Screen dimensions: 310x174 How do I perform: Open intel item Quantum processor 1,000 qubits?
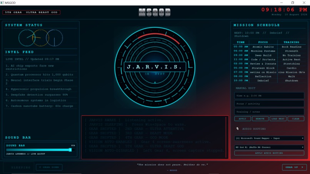[x=41, y=75]
